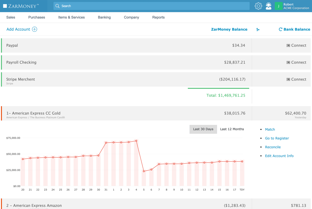Click the ($1,283.43) Amazon balance
312x209 pixels.
(x=235, y=206)
